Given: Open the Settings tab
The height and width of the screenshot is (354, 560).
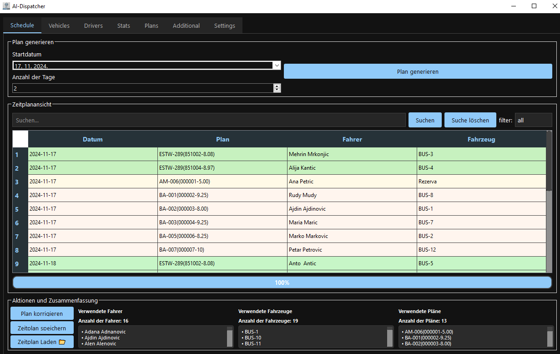Looking at the screenshot, I should click(225, 25).
